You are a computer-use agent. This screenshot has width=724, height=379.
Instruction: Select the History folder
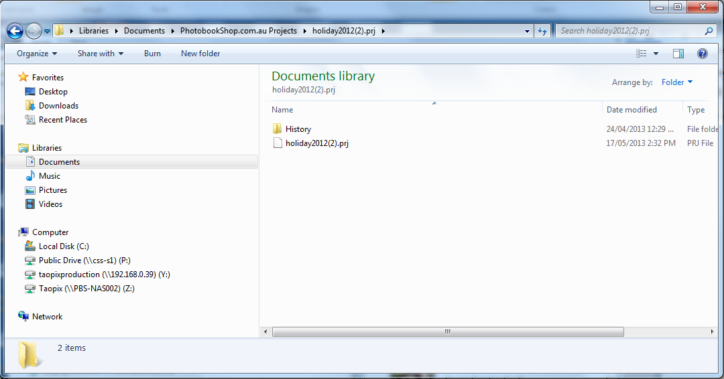[298, 129]
